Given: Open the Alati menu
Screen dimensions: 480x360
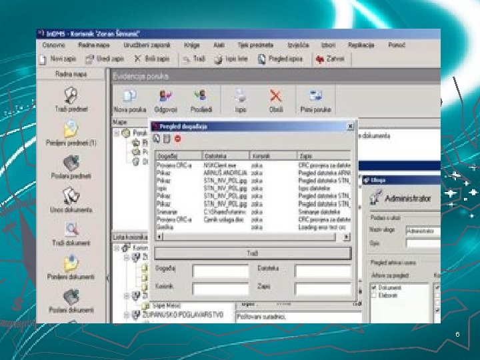Looking at the screenshot, I should [219, 45].
